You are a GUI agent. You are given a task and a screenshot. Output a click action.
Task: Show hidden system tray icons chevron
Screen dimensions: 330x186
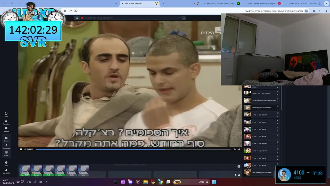(46, 182)
